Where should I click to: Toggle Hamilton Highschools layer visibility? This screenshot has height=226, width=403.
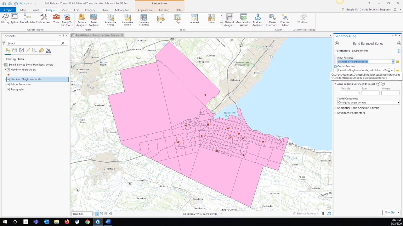(x=8, y=70)
